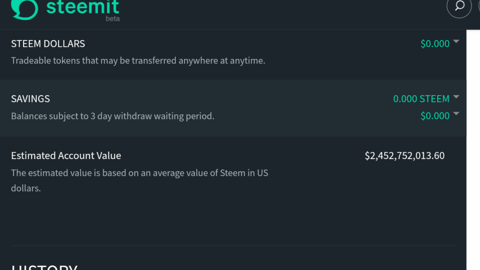The width and height of the screenshot is (480, 270).
Task: Click the caret arrow next to 0.000 STEEM
Action: point(456,97)
